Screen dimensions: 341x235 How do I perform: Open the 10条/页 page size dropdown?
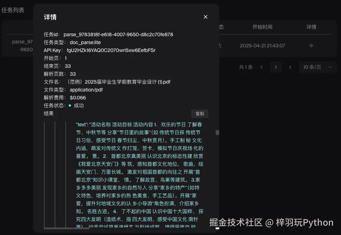317,67
